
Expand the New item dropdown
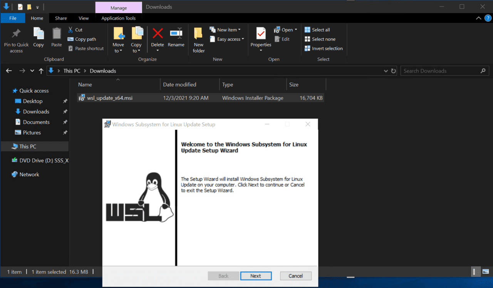click(x=226, y=29)
